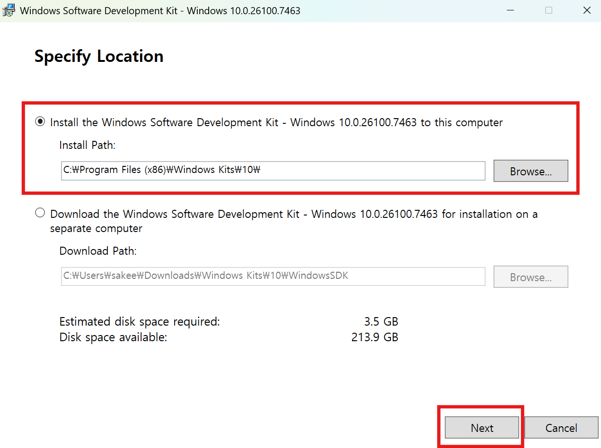Click the Specify Location heading
This screenshot has height=448, width=601.
[99, 56]
